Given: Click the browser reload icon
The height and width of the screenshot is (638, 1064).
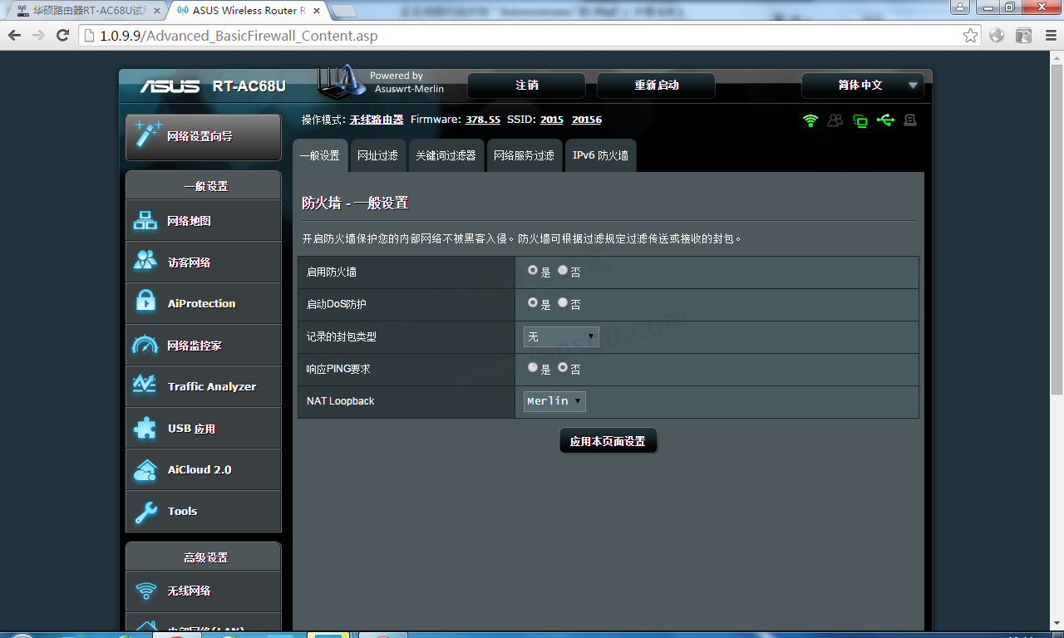Looking at the screenshot, I should click(62, 36).
